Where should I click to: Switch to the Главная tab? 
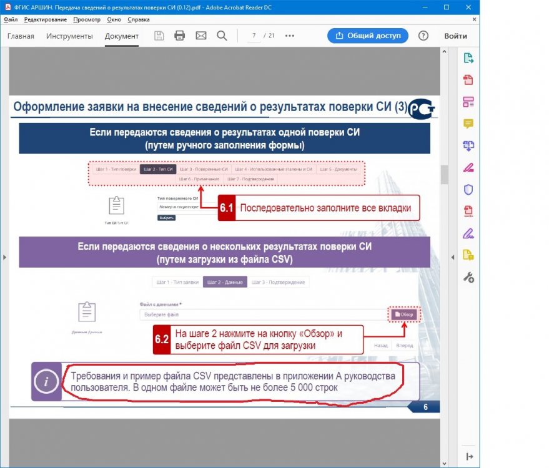21,36
